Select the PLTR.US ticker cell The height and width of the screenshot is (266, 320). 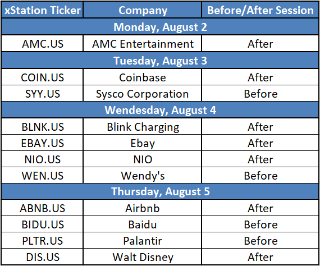click(42, 240)
